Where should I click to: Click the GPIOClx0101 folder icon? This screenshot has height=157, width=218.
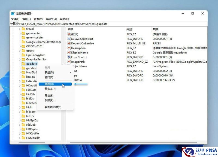click(x=23, y=46)
